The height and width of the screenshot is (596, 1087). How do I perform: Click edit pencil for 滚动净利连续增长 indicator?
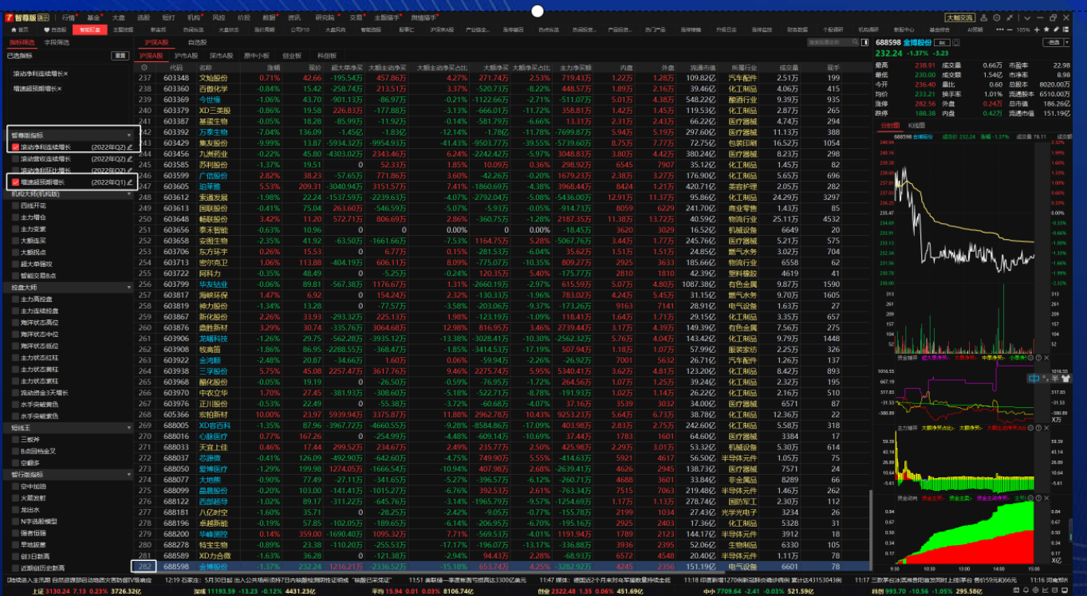tap(130, 147)
